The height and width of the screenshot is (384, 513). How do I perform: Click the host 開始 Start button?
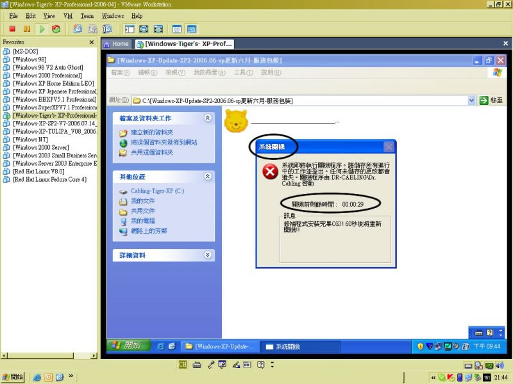click(13, 377)
